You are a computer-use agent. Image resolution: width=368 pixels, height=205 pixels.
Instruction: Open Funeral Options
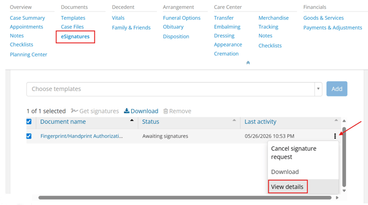[x=182, y=18]
